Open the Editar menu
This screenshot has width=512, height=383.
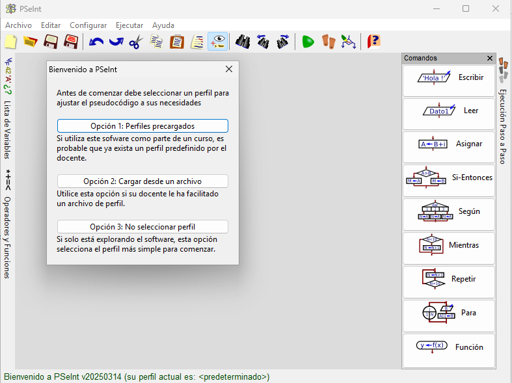pyautogui.click(x=51, y=25)
